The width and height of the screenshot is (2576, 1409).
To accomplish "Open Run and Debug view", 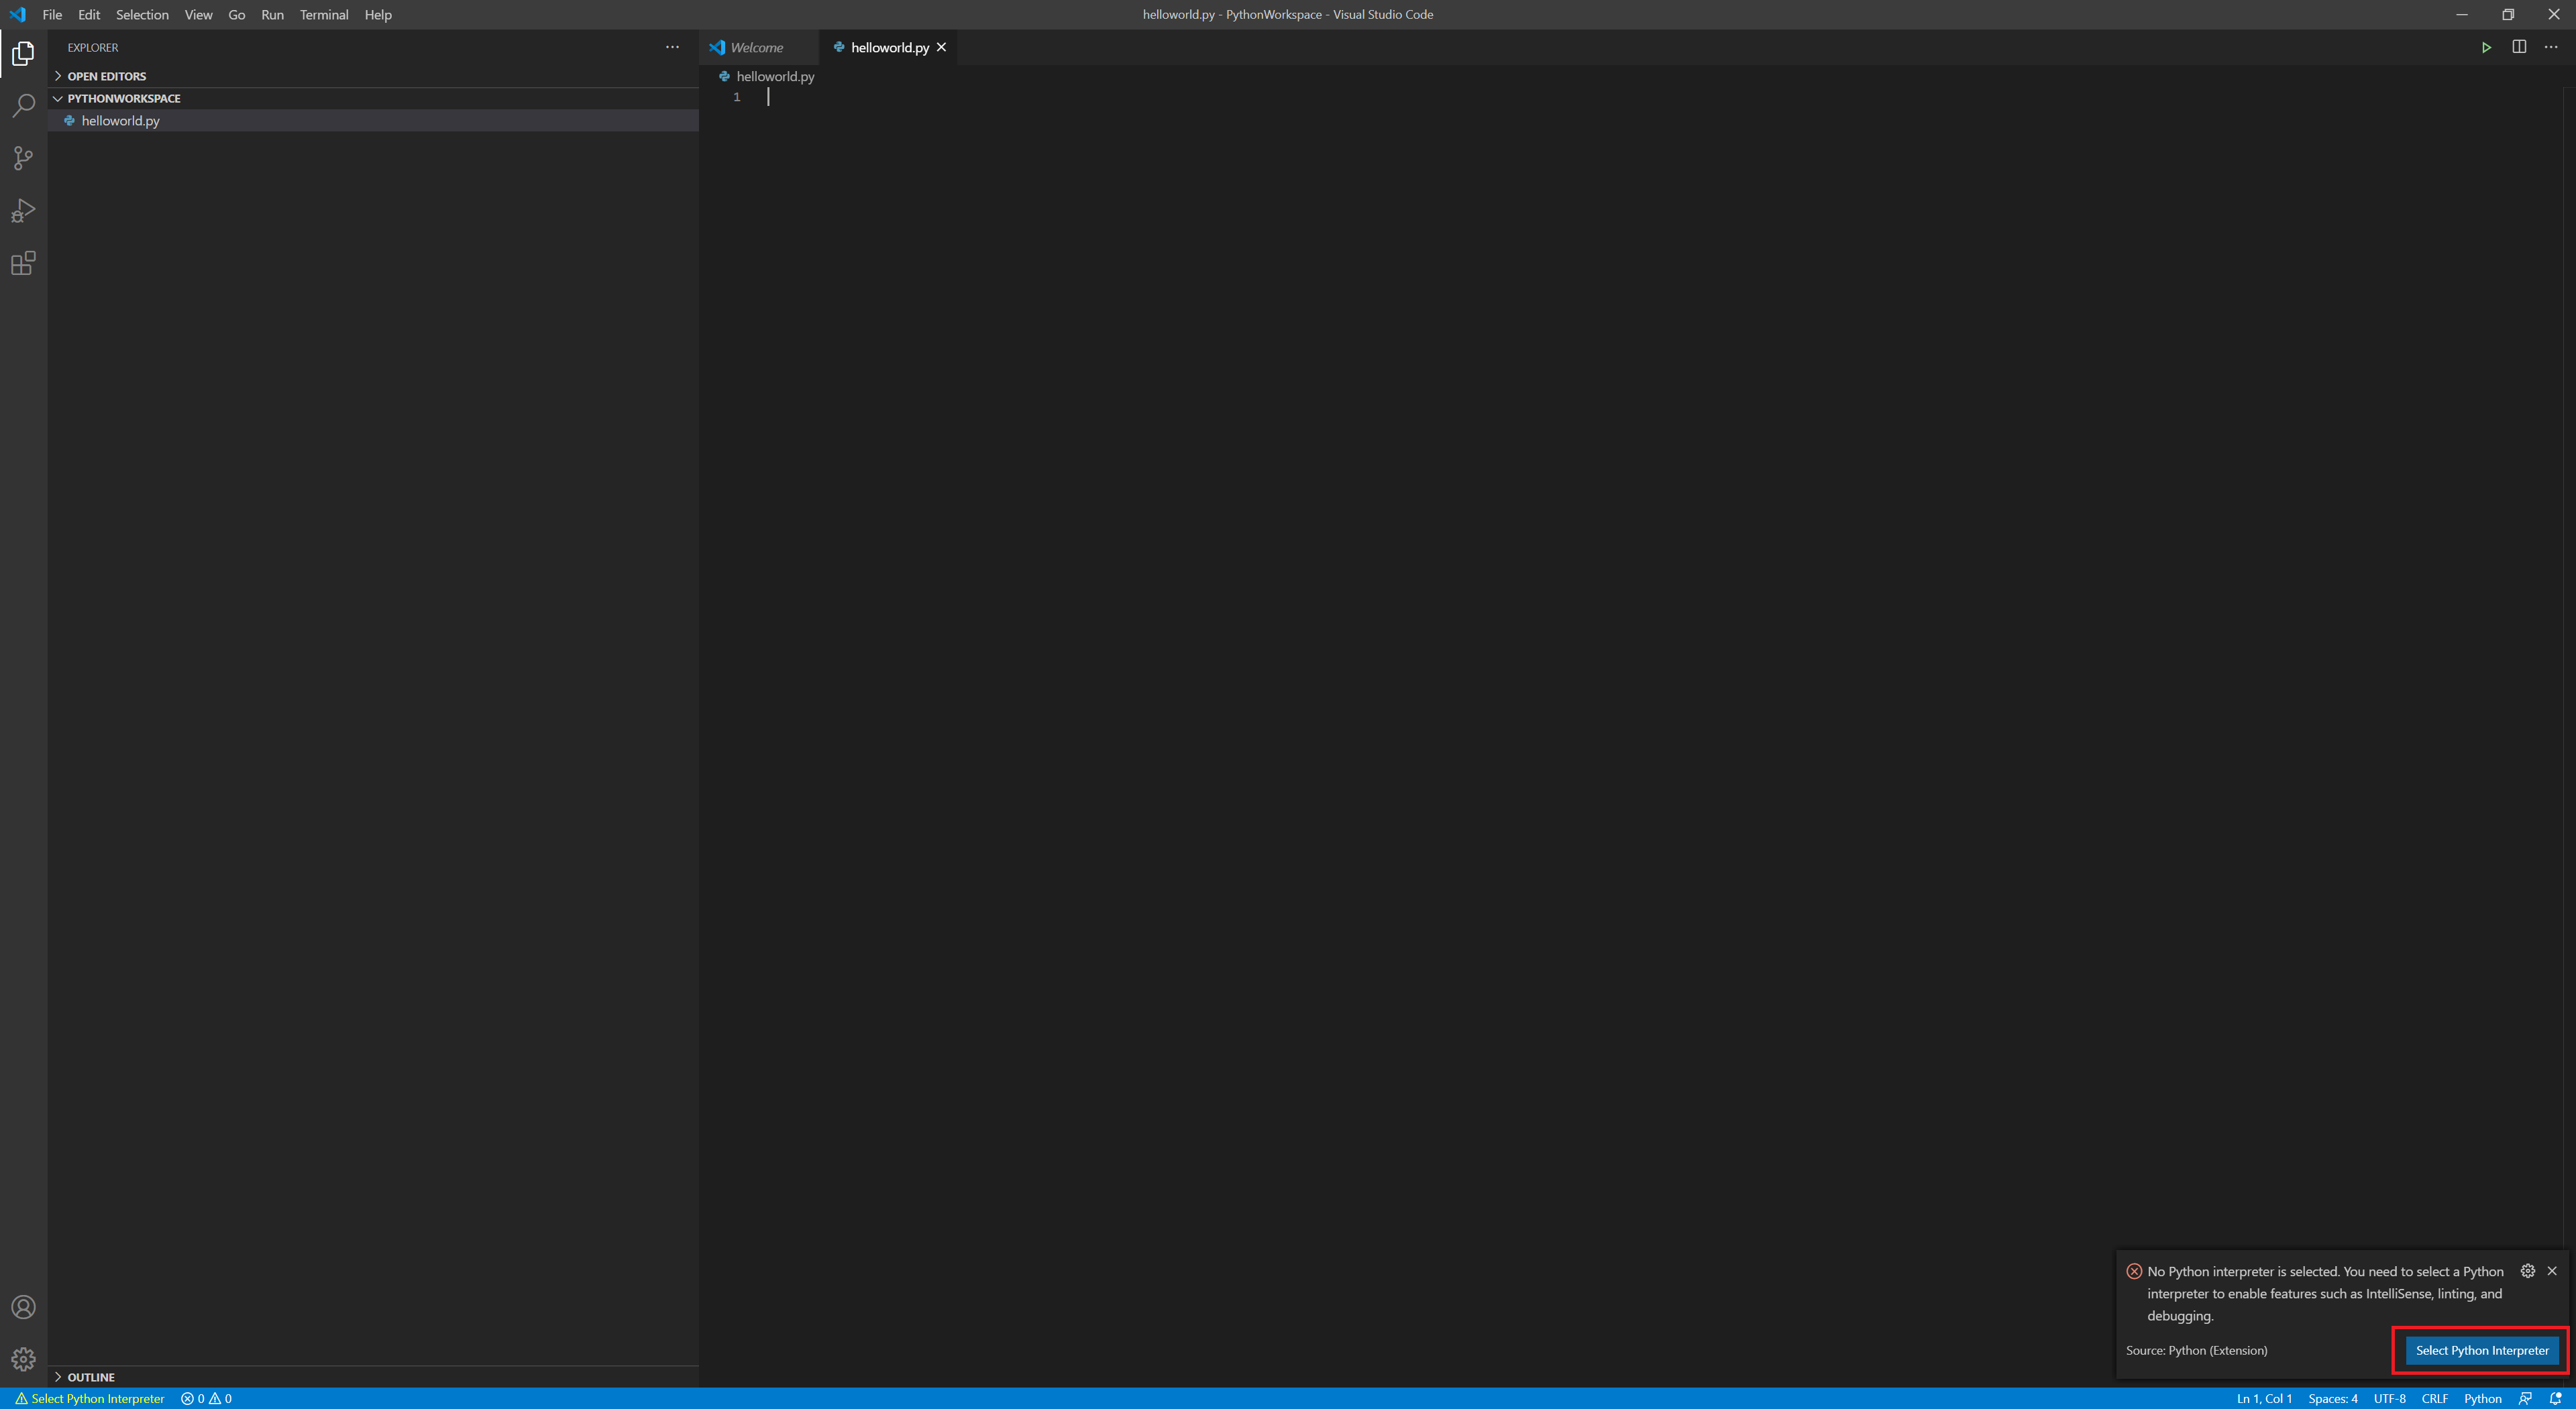I will [23, 211].
